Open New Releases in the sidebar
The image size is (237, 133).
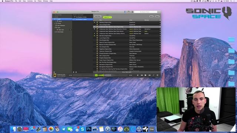[x=61, y=25]
